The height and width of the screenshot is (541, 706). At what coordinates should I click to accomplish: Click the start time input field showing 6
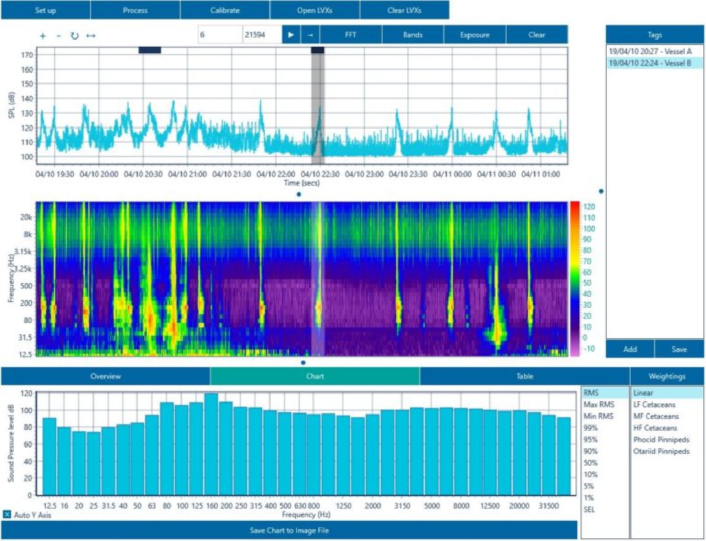220,35
